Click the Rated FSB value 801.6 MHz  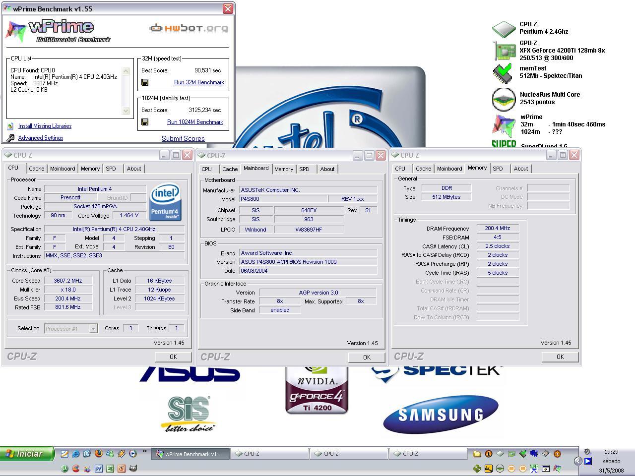pyautogui.click(x=67, y=307)
